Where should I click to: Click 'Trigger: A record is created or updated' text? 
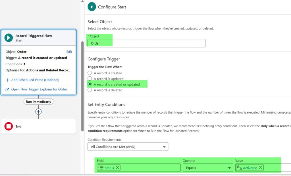(36, 58)
